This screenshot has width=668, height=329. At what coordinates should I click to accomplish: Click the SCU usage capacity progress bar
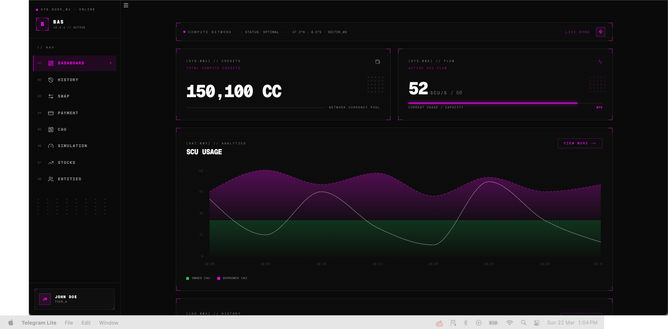pos(505,103)
